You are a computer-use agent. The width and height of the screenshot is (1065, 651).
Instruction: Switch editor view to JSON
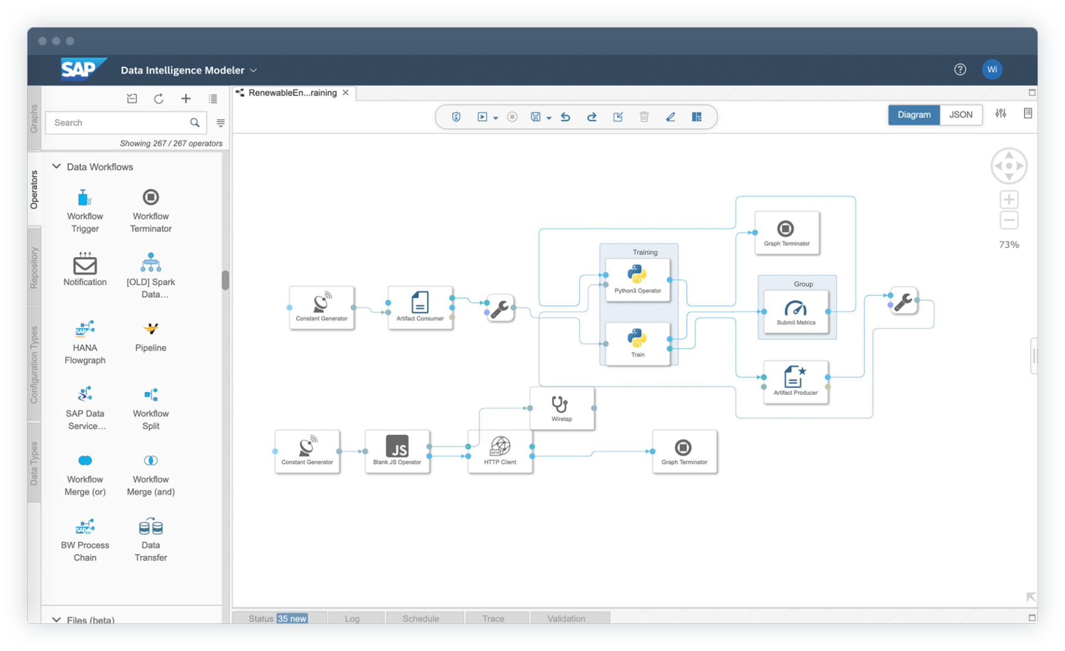tap(960, 115)
